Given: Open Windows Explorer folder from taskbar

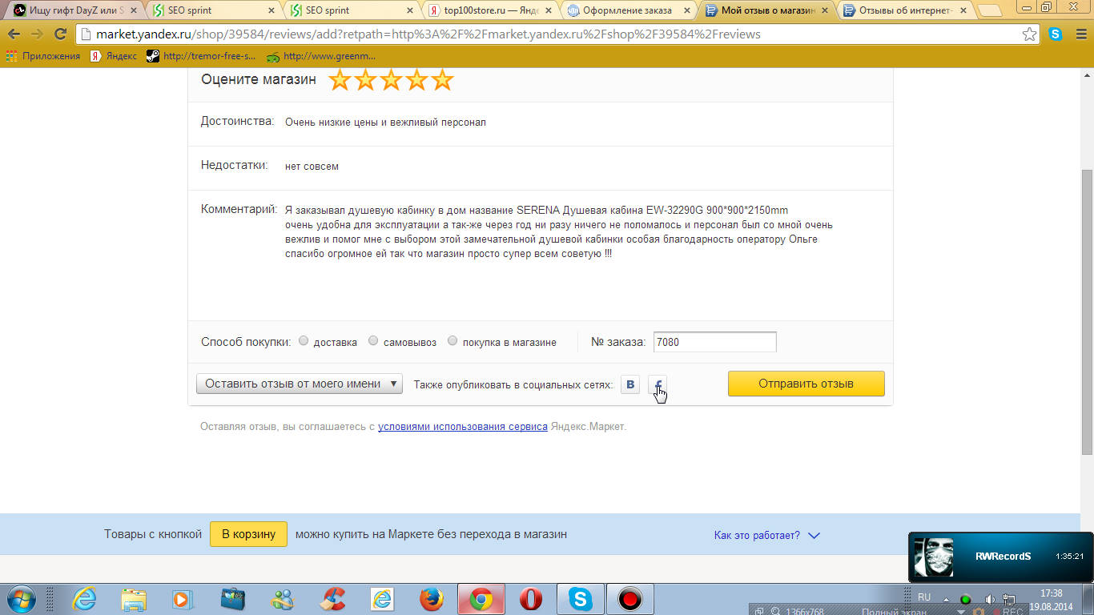Looking at the screenshot, I should coord(134,599).
